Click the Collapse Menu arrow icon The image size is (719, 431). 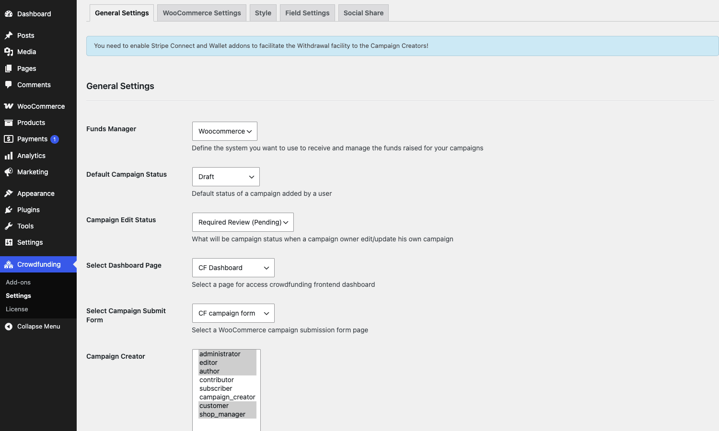pyautogui.click(x=9, y=327)
